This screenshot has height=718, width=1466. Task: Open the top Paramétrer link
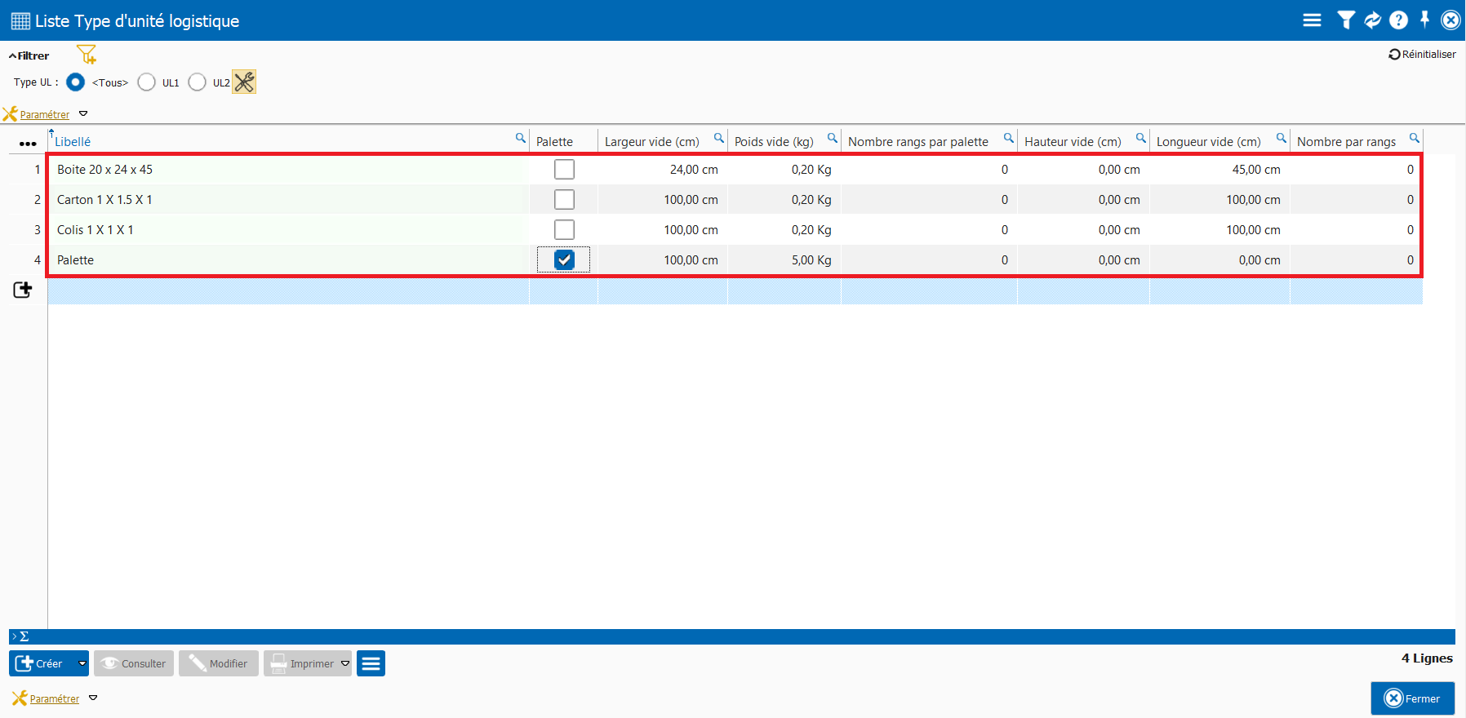[45, 115]
